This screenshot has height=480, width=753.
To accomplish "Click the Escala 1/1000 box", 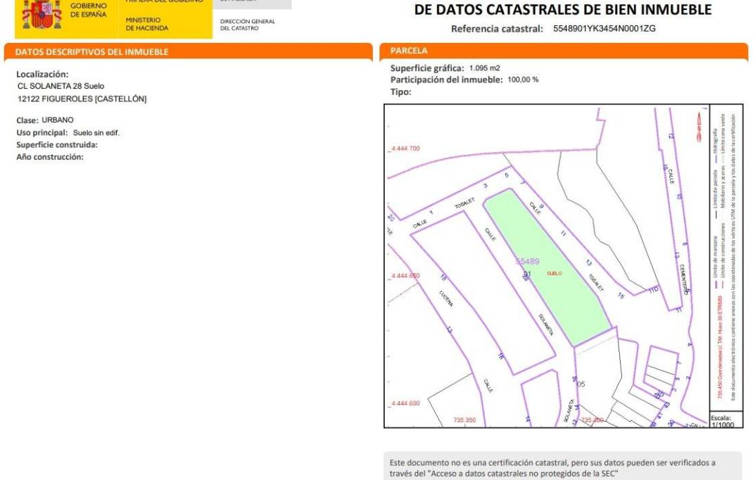I will tap(724, 421).
